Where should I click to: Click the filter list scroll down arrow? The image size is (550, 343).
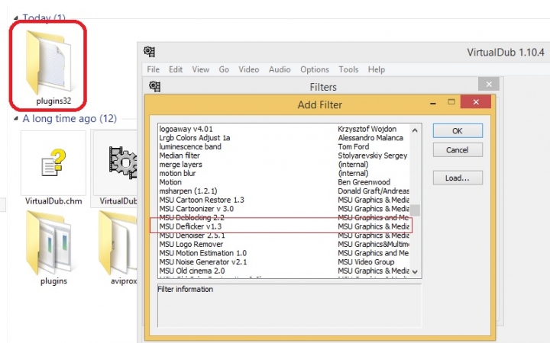(x=415, y=271)
